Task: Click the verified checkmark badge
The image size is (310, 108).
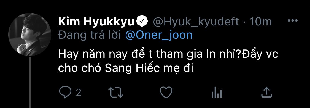Action: (142, 22)
